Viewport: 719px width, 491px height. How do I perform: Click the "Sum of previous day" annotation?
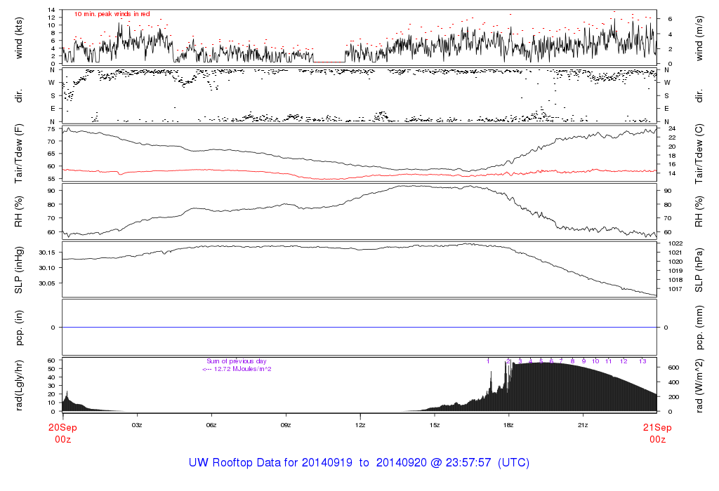(x=236, y=361)
